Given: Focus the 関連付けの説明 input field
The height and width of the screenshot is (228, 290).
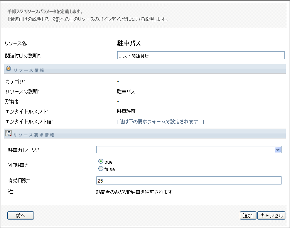Looking at the screenshot, I should (201, 55).
